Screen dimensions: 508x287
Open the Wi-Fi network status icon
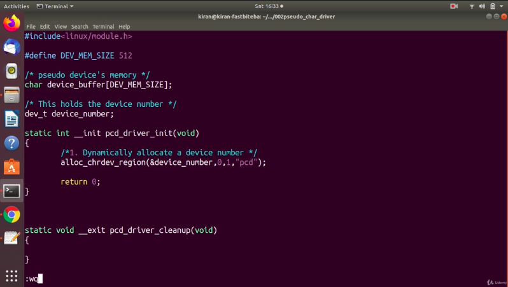(x=472, y=6)
